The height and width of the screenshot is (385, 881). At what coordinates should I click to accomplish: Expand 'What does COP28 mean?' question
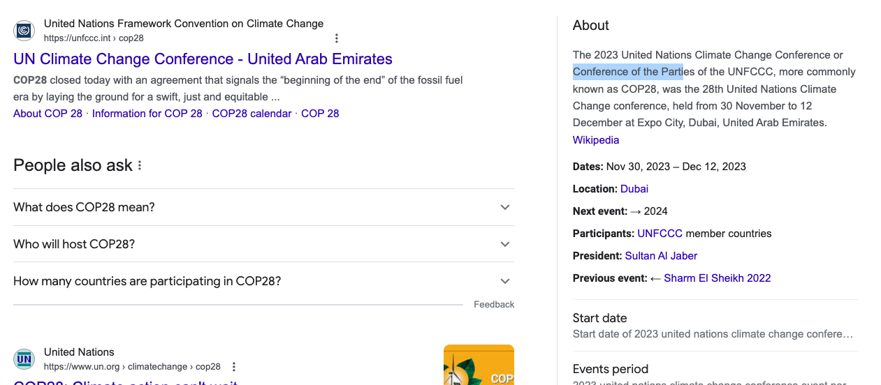coord(263,207)
